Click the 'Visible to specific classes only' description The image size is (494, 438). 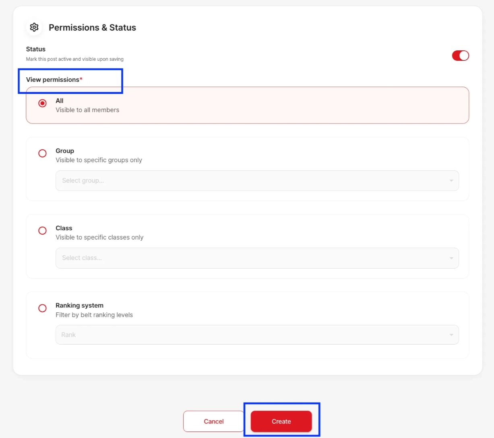click(x=99, y=238)
